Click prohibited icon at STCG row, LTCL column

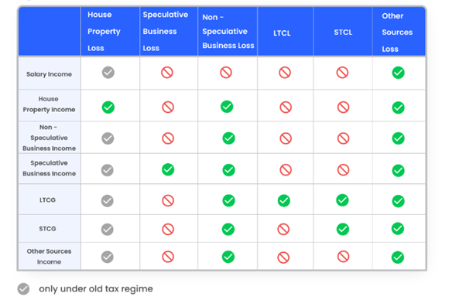(x=283, y=229)
